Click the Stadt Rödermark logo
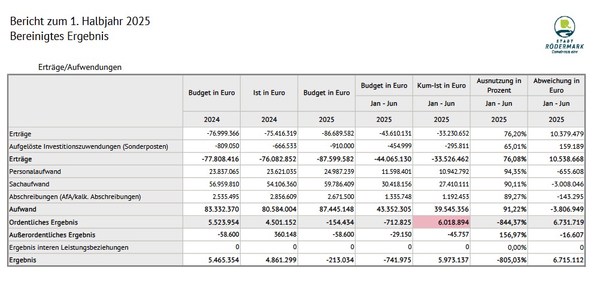 click(563, 35)
